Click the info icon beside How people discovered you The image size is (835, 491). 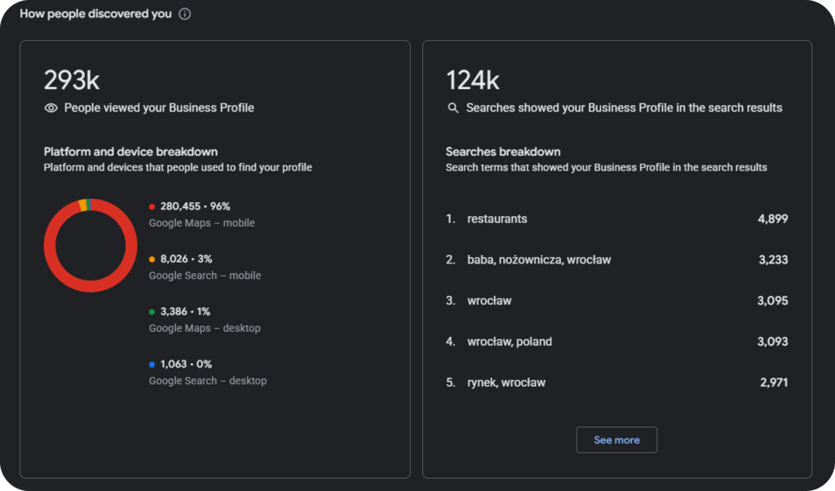pos(185,14)
